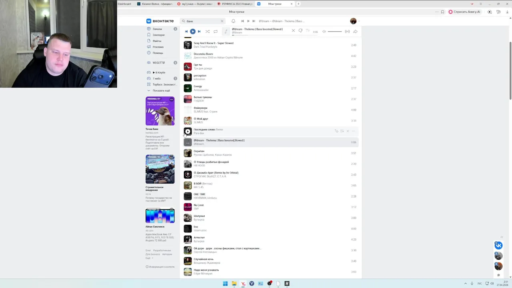Click the header mini-player previous button
Screen dimensions: 512x288
point(242,21)
